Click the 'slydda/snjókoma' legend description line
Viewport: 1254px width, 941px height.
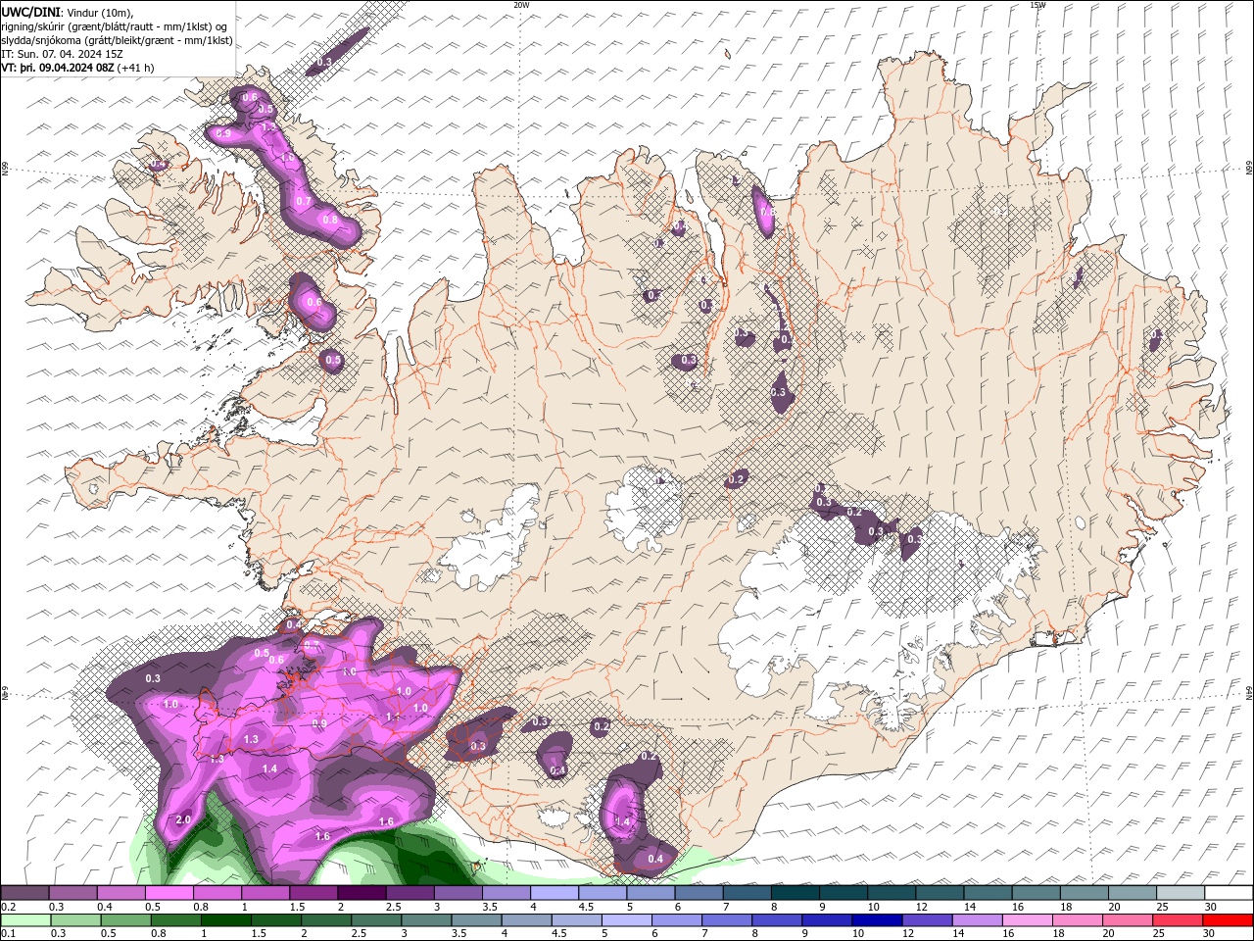tap(117, 40)
